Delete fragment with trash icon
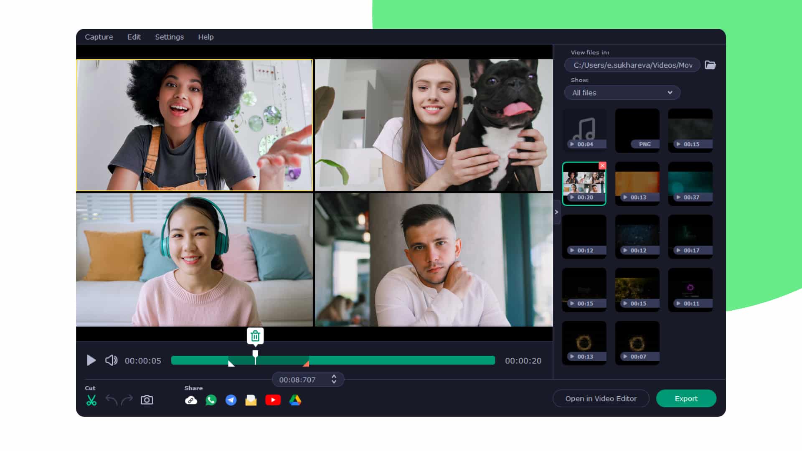 (x=255, y=336)
